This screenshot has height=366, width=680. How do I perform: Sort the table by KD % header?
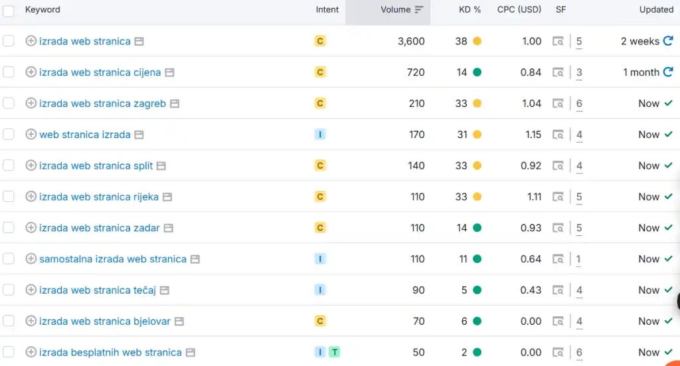pyautogui.click(x=469, y=10)
